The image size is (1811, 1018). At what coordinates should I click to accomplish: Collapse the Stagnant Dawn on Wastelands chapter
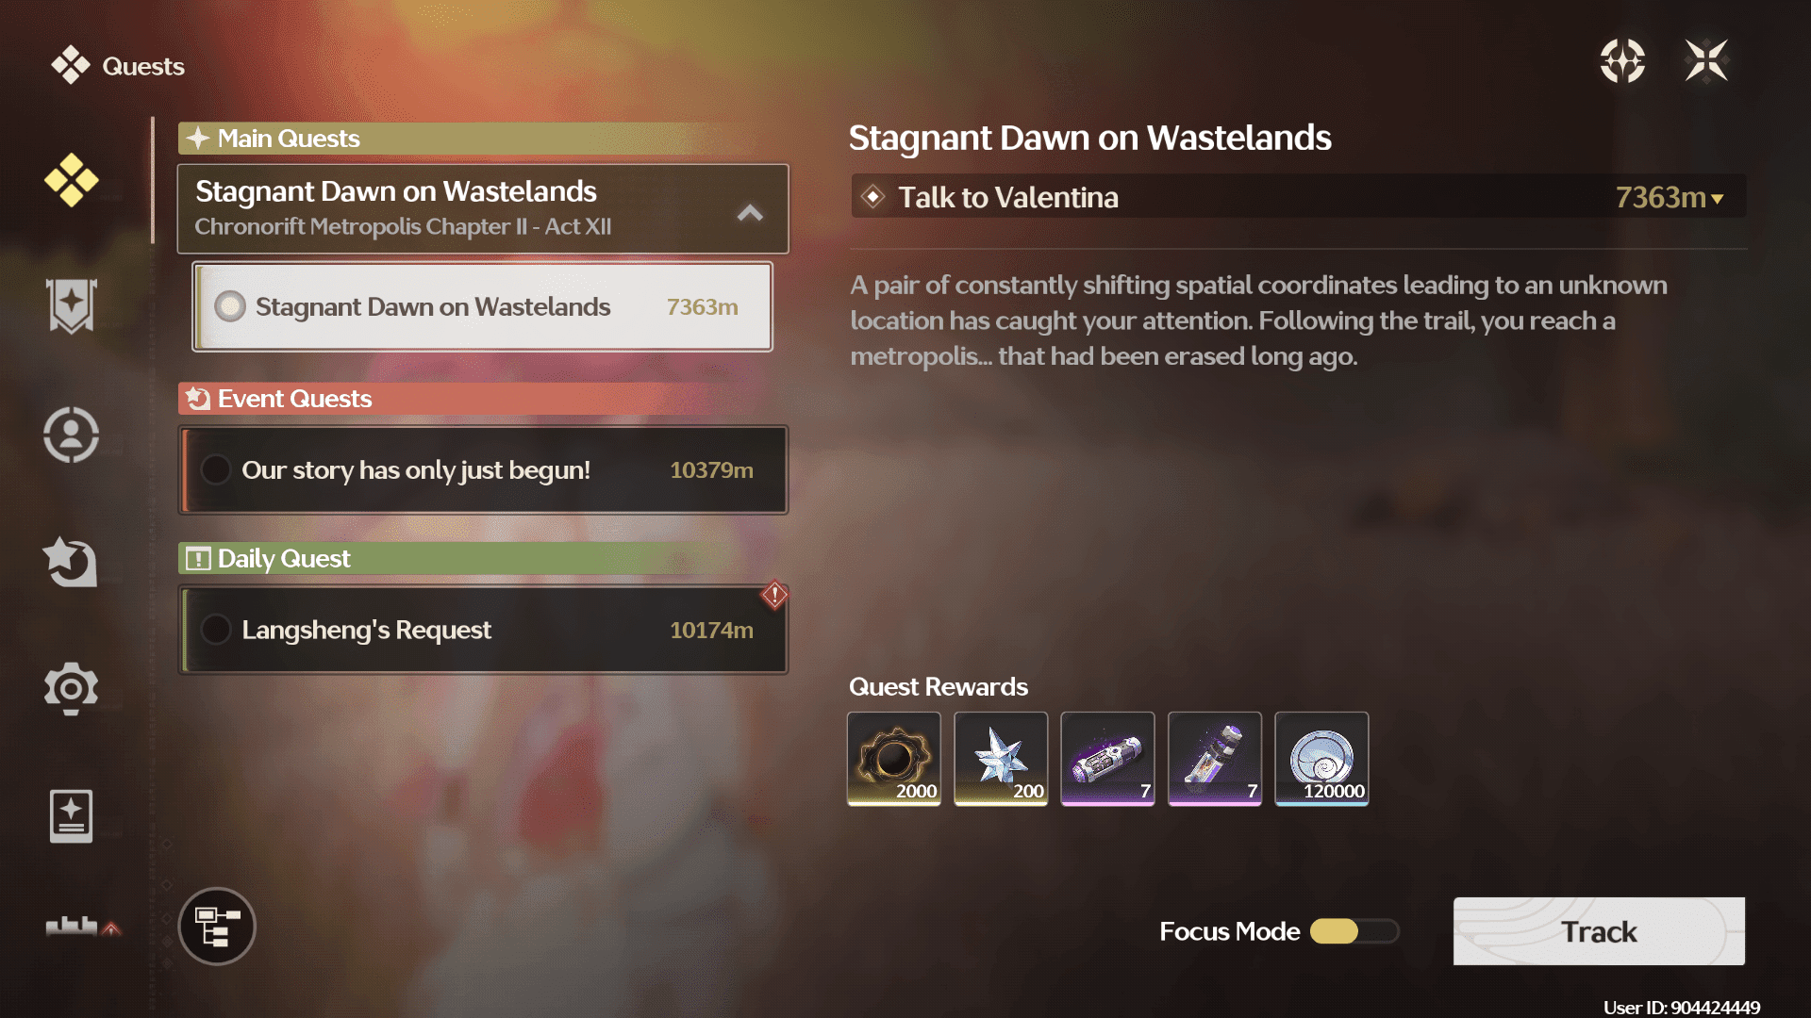(750, 213)
